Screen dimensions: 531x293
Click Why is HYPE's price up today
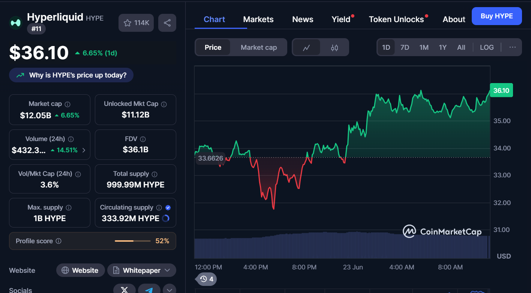pyautogui.click(x=71, y=75)
